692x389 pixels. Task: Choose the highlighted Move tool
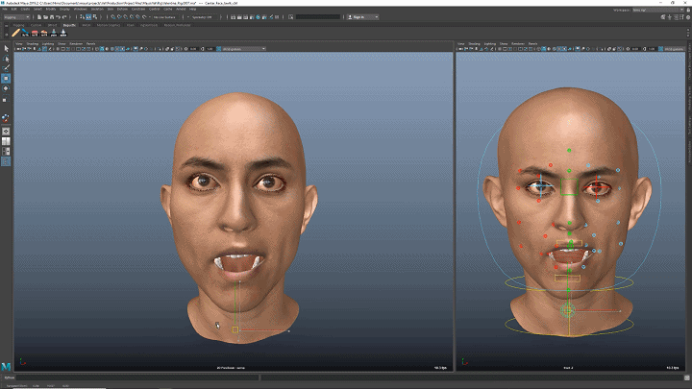(x=6, y=79)
